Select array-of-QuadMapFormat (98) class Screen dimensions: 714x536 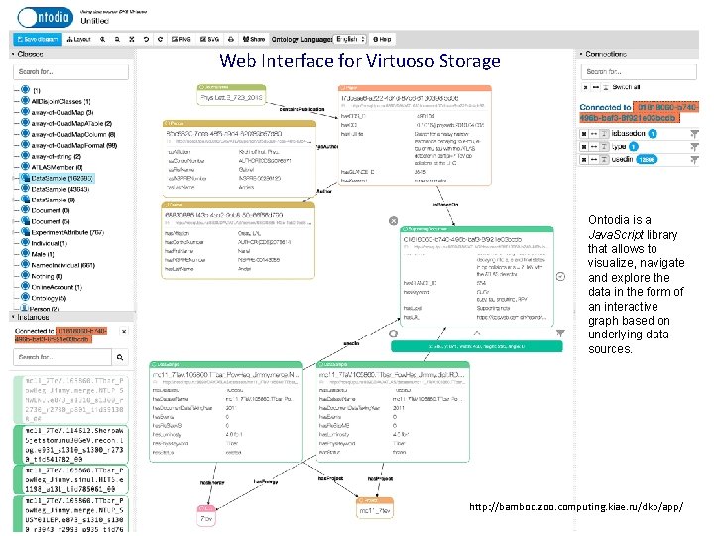tap(73, 145)
